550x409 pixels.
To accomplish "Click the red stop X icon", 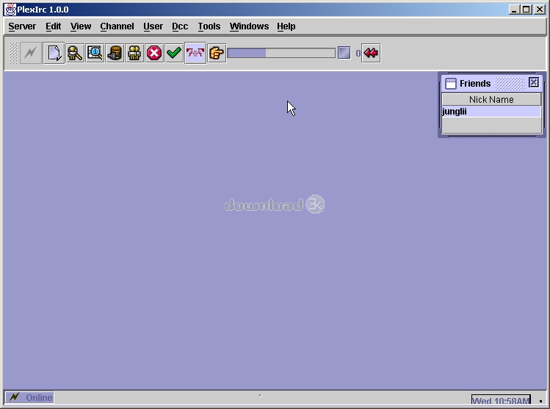I will [x=154, y=53].
